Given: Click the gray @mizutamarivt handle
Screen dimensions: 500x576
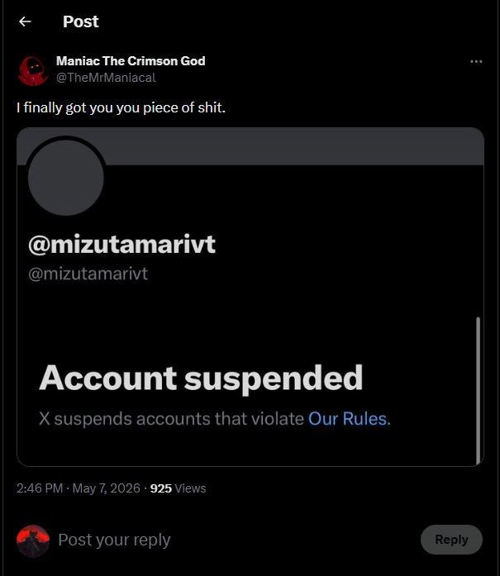Looking at the screenshot, I should coord(88,274).
